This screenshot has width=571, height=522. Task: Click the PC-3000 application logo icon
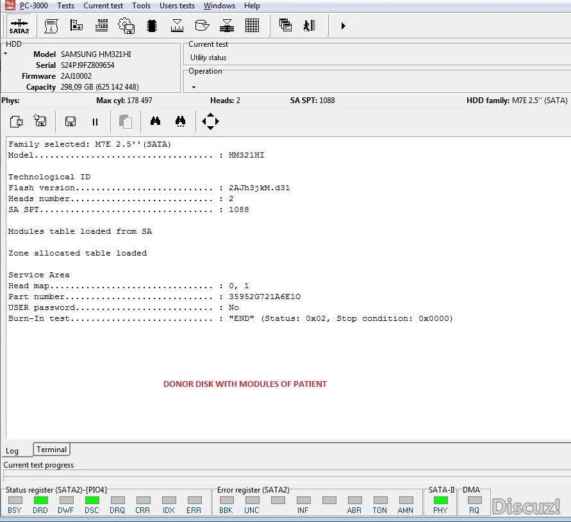pyautogui.click(x=10, y=5)
